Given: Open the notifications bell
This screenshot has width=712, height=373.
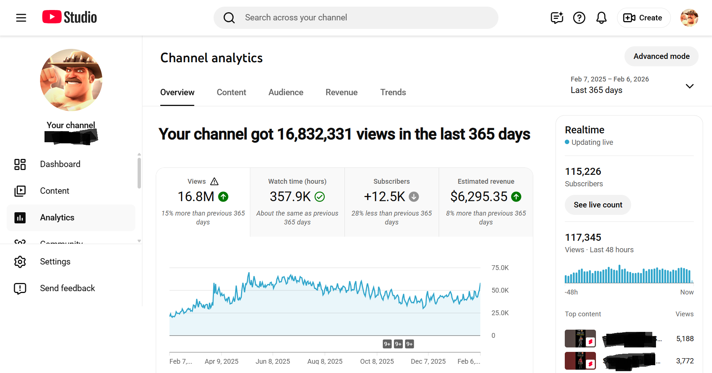Looking at the screenshot, I should [x=601, y=18].
